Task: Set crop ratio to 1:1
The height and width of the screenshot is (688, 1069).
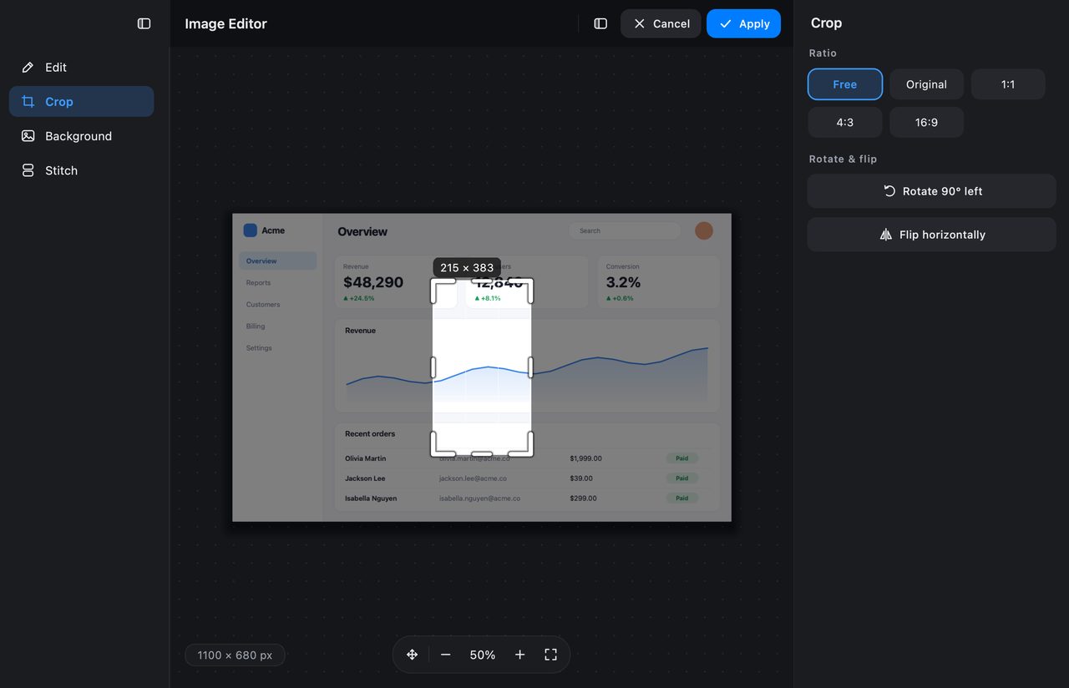Action: tap(1008, 84)
